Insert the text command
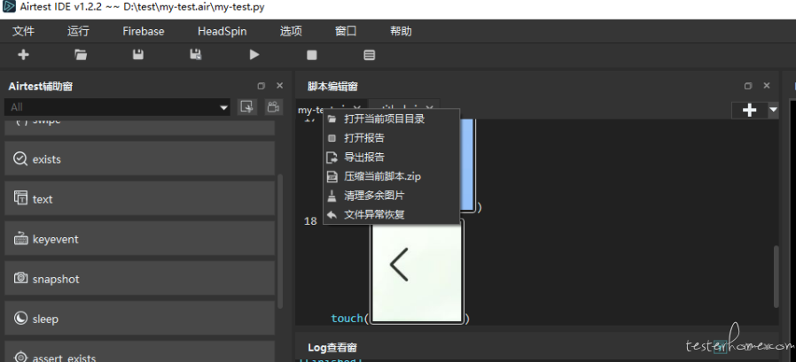796x362 pixels. 139,198
